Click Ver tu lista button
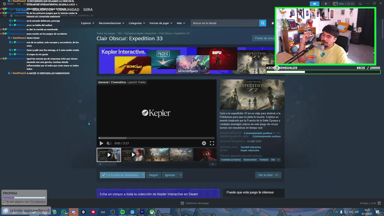 click(268, 175)
